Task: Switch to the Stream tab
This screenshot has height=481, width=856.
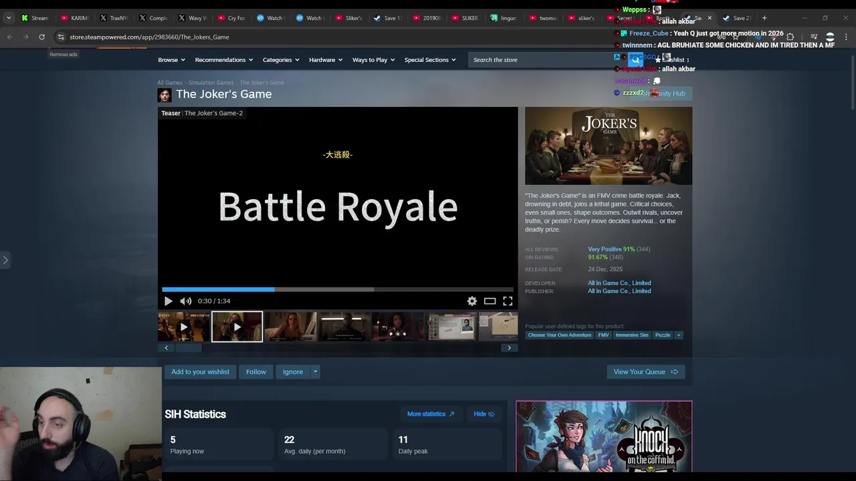Action: (x=35, y=18)
